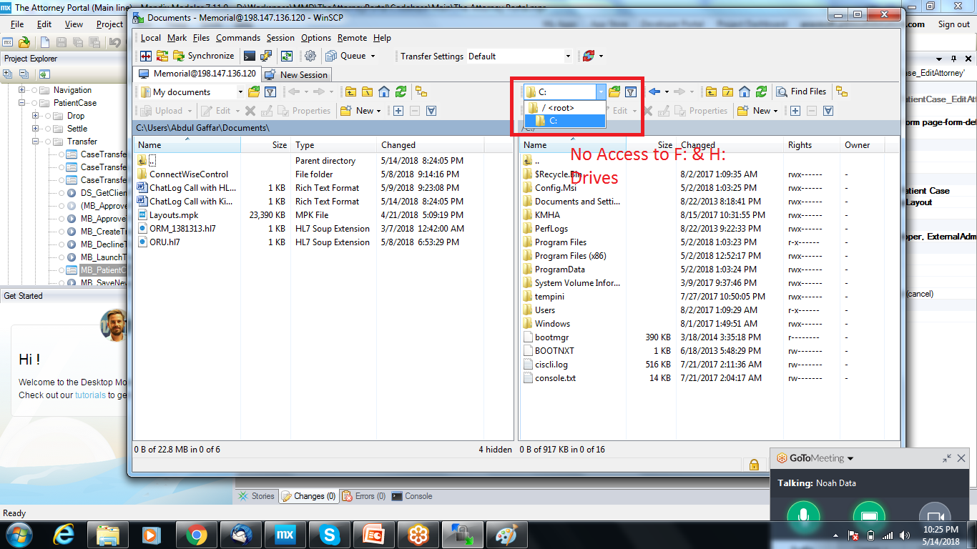Go to local home directory icon
Viewport: 977px width, 549px height.
click(384, 91)
